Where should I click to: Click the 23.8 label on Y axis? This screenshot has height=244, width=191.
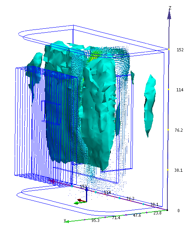[x=157, y=213]
